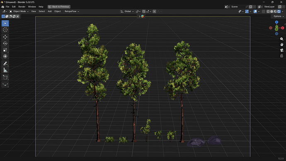Viewport: 286px width, 161px height.
Task: Click the Zoom view magnifier icon
Action: point(281,39)
